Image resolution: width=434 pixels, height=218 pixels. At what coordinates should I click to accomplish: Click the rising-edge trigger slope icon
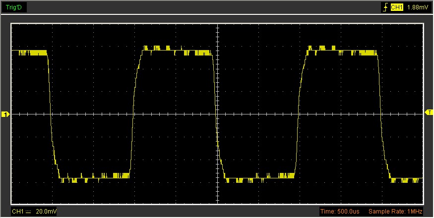[x=384, y=7]
